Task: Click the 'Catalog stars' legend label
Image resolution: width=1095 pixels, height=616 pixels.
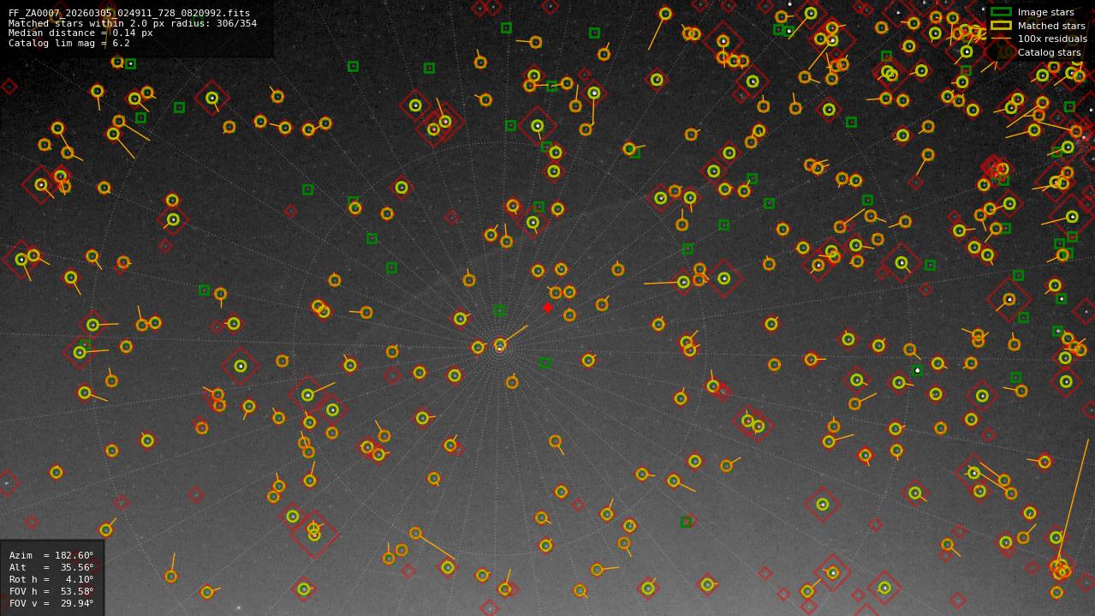Action: point(1049,52)
